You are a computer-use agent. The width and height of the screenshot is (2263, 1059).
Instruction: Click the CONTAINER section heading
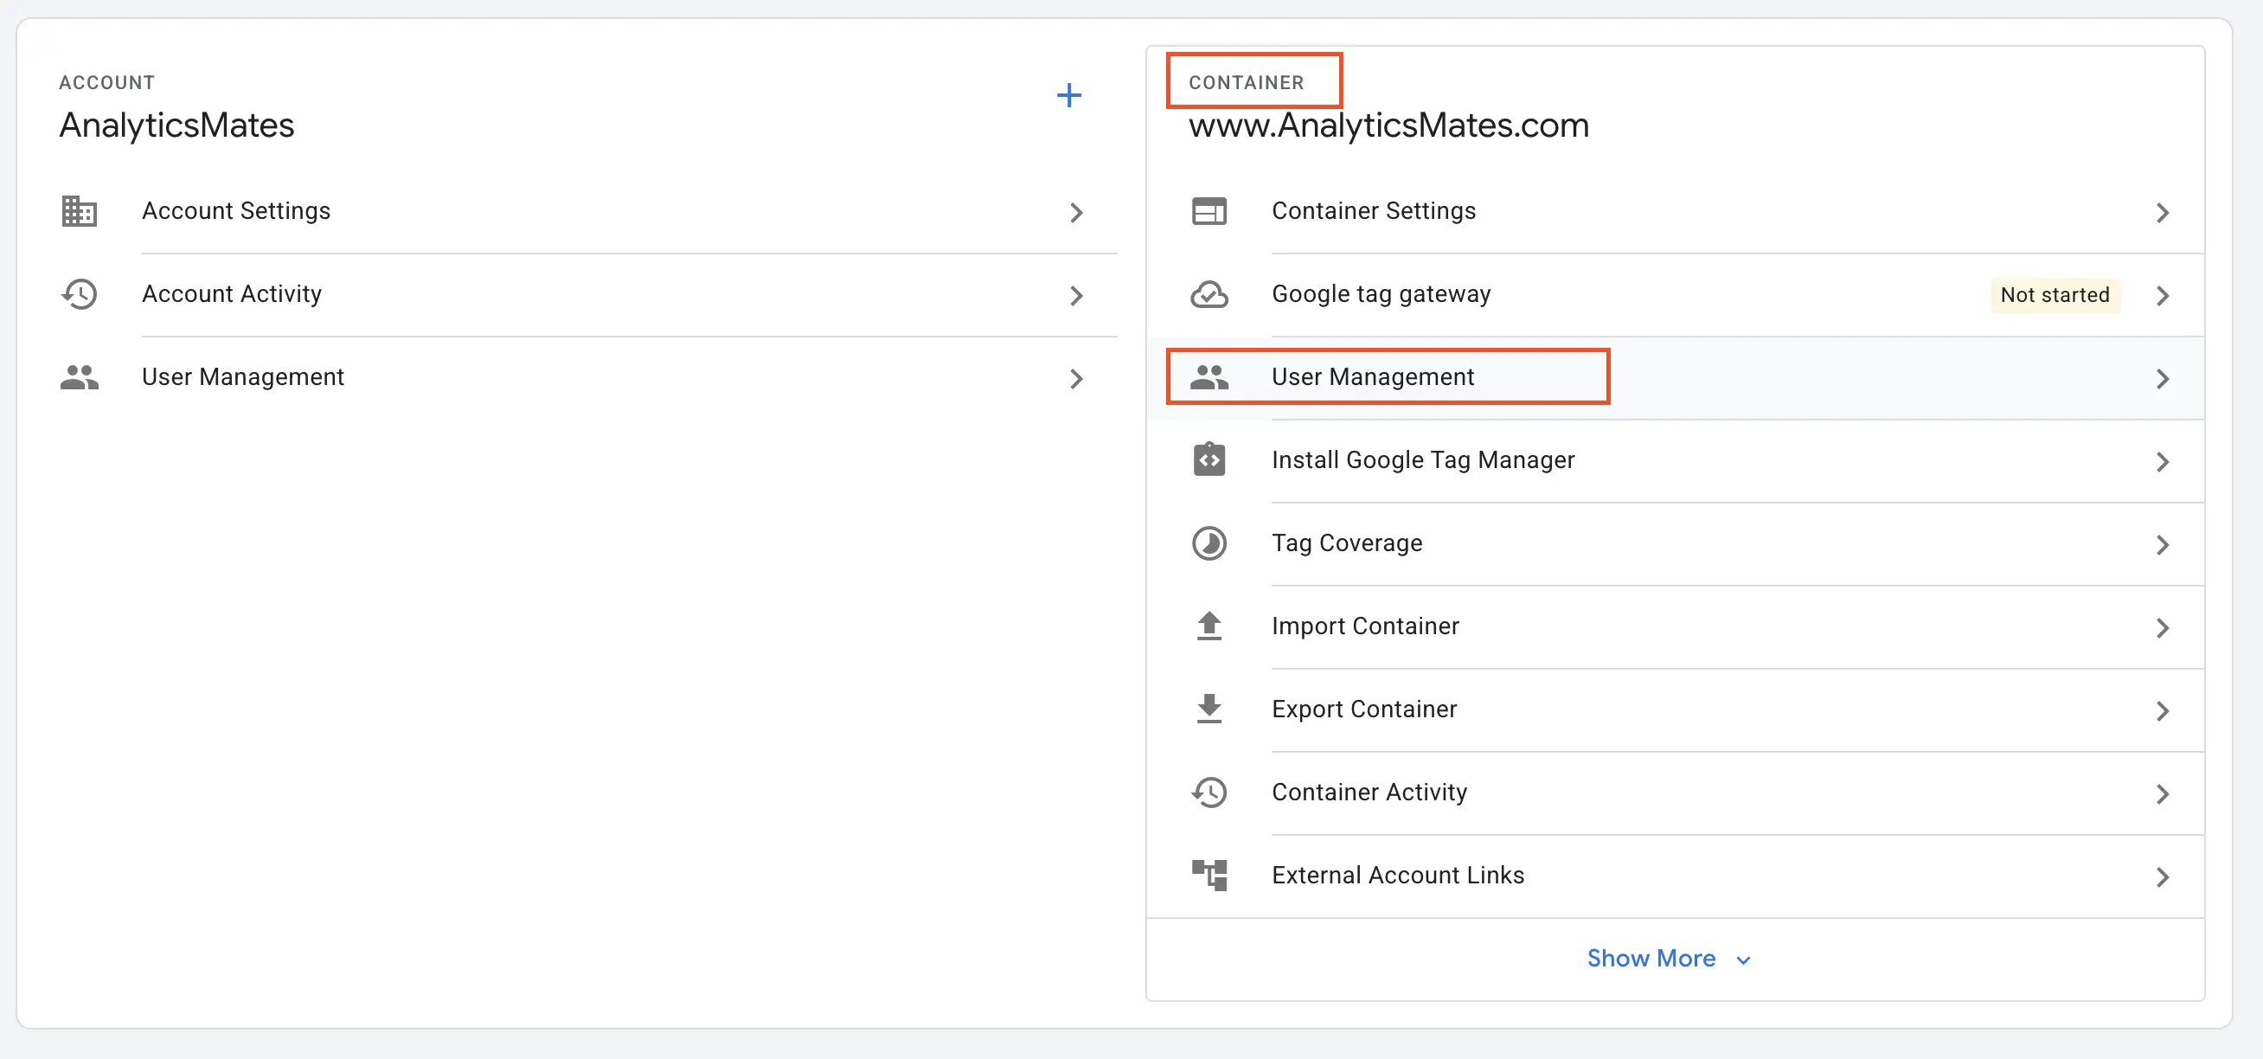[1246, 82]
